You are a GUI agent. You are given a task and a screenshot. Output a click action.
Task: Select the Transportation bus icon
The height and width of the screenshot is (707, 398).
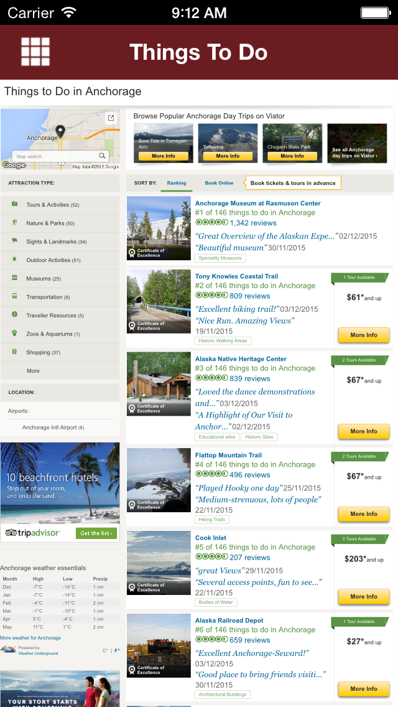click(x=14, y=296)
